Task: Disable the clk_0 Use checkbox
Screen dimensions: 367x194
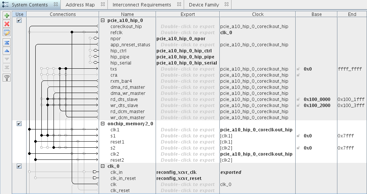Action: [19, 166]
